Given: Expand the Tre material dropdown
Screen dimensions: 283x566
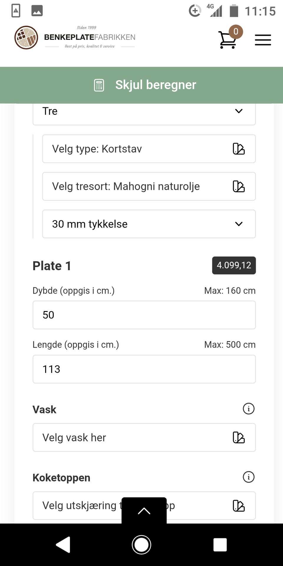Looking at the screenshot, I should pos(144,111).
